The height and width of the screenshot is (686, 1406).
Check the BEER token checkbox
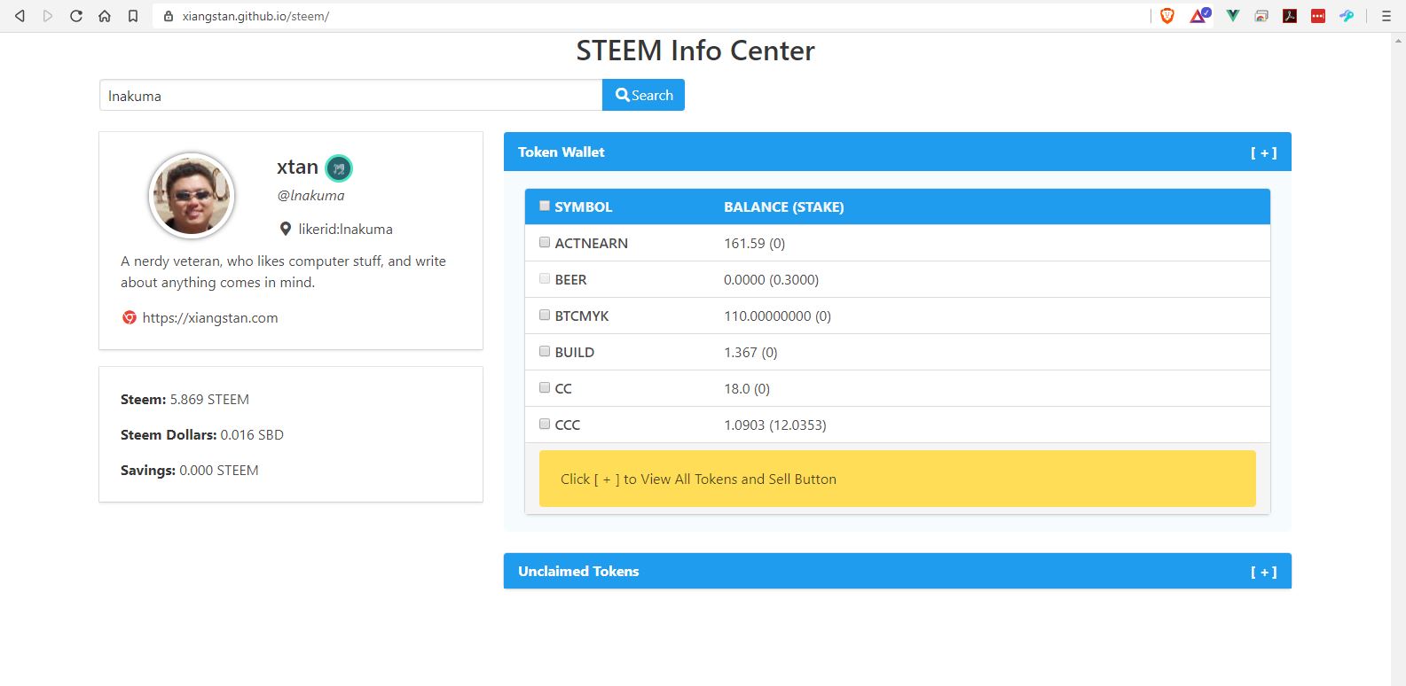click(x=545, y=278)
